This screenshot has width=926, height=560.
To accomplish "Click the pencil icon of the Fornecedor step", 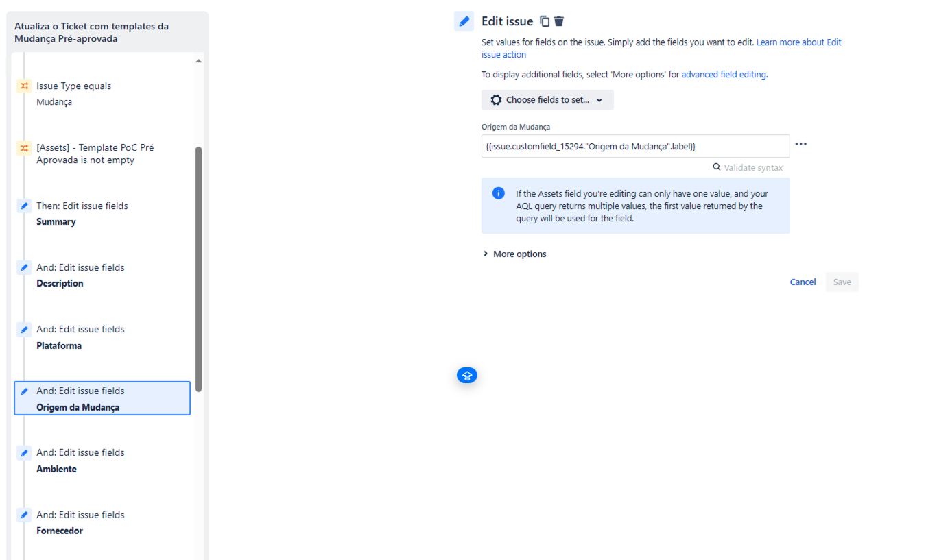I will coord(24,515).
